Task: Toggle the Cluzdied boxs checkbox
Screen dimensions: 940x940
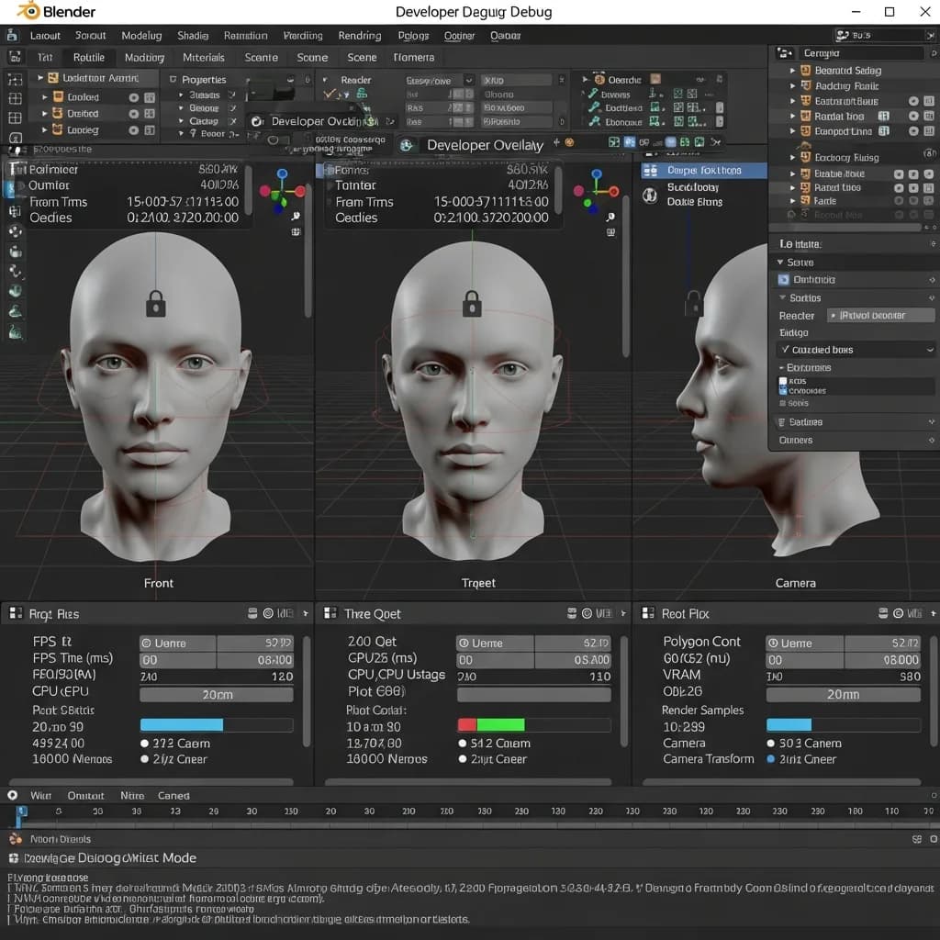Action: [785, 349]
